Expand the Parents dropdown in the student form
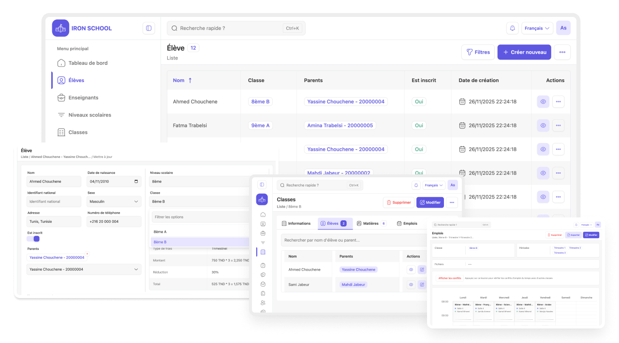Viewport: 619px width, 343px height. 84,269
